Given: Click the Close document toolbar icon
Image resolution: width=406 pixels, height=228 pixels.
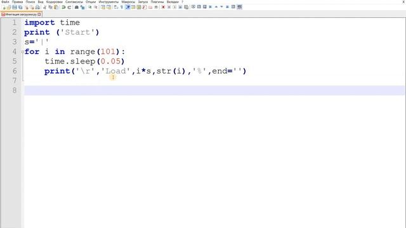Looking at the screenshot, I should [x=27, y=7].
